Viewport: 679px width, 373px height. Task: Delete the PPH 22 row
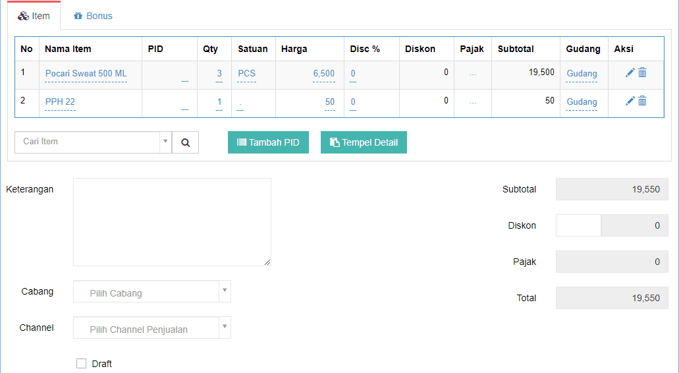tap(642, 101)
